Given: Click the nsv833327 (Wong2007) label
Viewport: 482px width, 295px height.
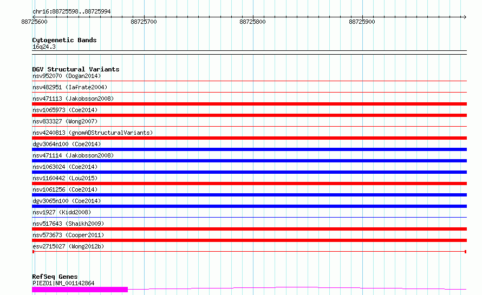Looking at the screenshot, I should (65, 121).
